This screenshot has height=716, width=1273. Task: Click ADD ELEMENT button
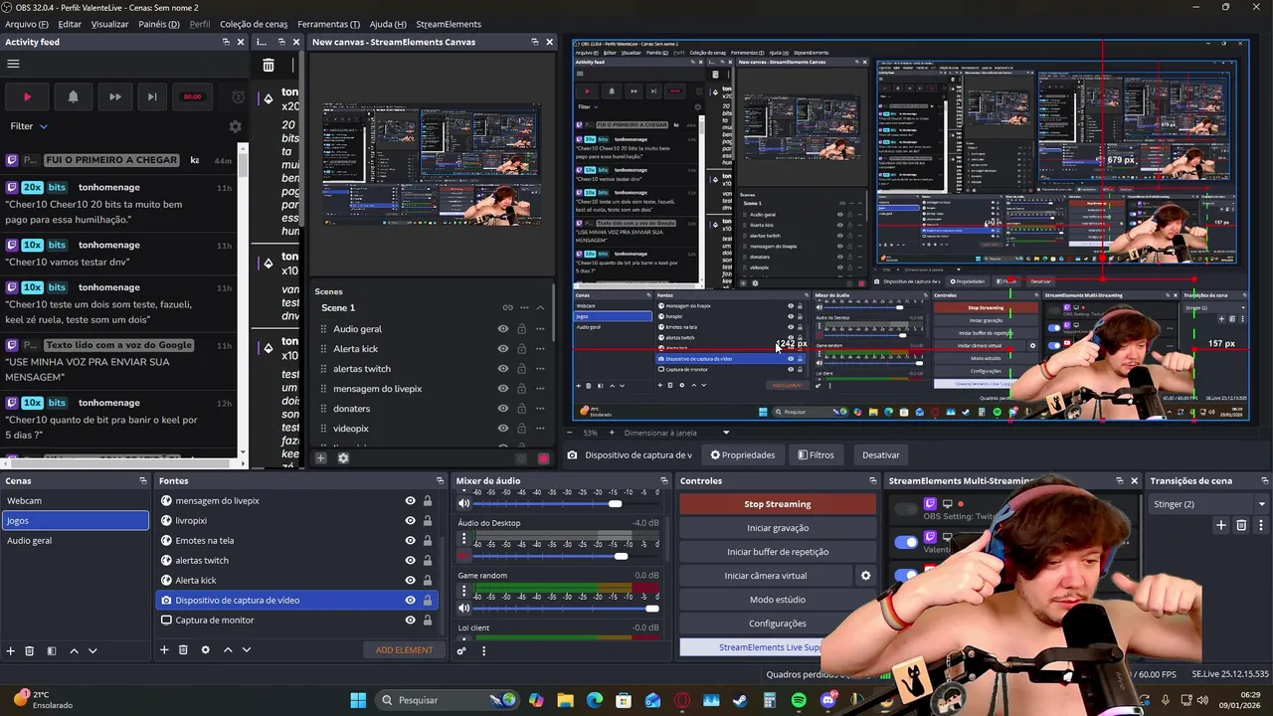404,650
